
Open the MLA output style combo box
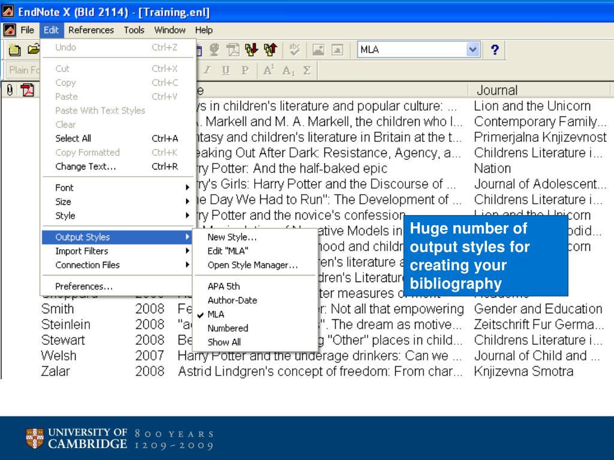(472, 50)
